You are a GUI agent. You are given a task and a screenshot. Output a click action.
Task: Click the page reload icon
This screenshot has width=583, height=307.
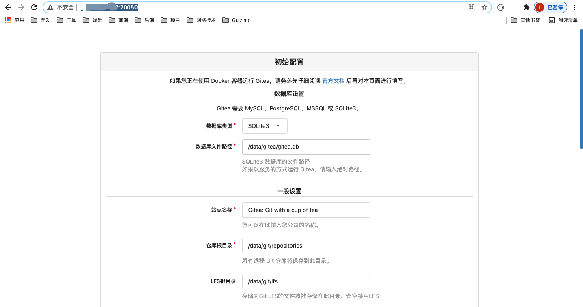pos(34,7)
